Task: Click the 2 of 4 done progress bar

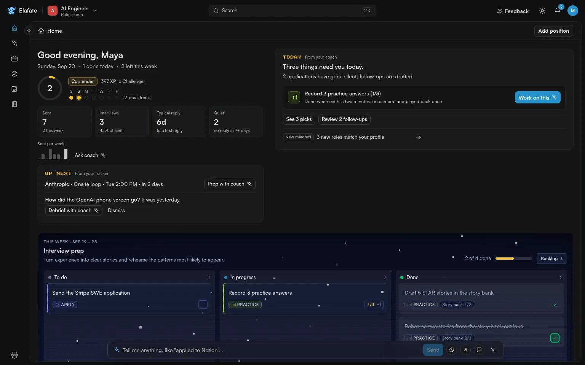Action: pyautogui.click(x=513, y=259)
